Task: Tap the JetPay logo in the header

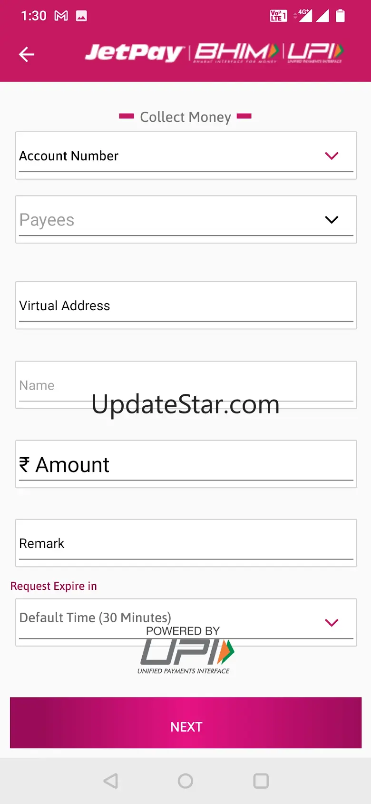Action: [135, 53]
